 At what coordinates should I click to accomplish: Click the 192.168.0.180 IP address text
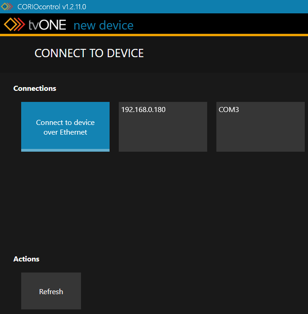[x=143, y=110]
